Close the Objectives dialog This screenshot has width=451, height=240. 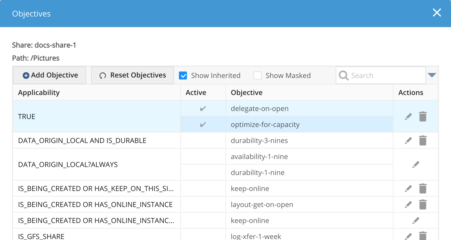pos(437,12)
